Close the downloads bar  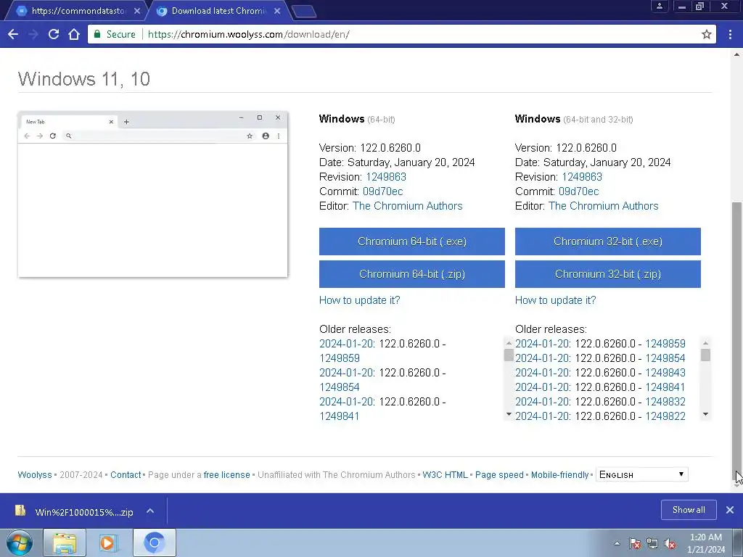pos(730,510)
